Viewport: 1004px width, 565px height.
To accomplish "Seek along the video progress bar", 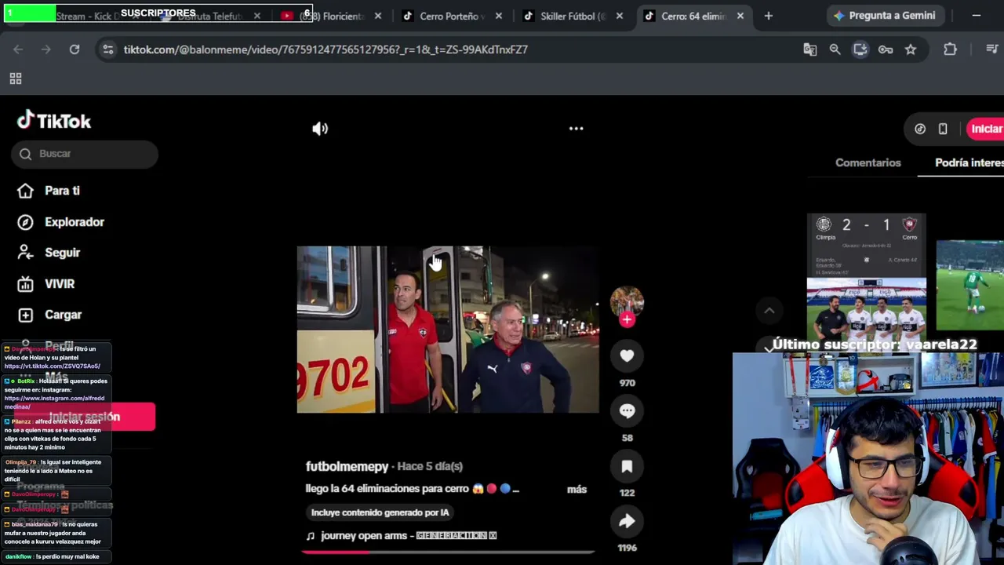I will tap(448, 552).
